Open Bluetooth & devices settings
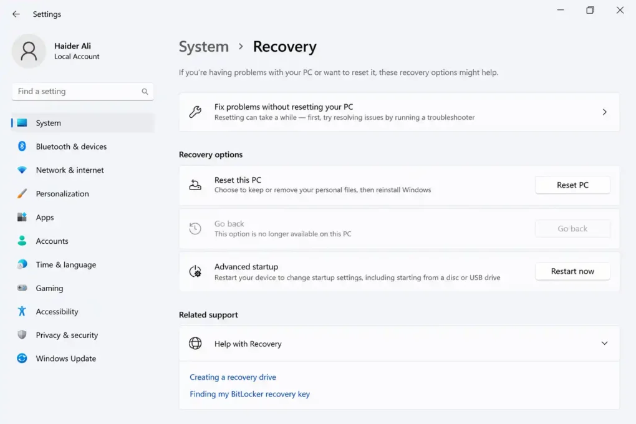This screenshot has height=424, width=636. coord(83,147)
